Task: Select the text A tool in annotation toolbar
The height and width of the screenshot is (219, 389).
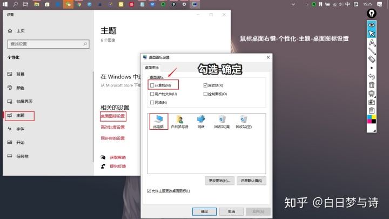Action: 371,43
